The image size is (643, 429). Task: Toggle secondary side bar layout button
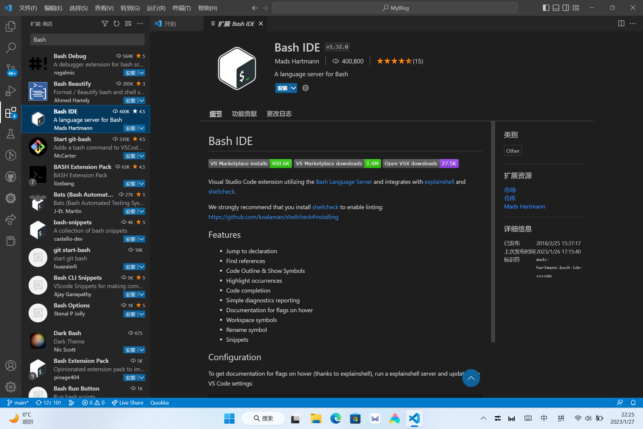point(566,8)
